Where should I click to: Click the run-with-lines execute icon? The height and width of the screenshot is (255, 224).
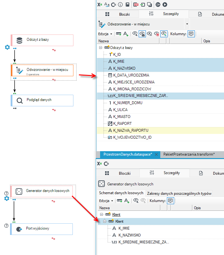158,5
